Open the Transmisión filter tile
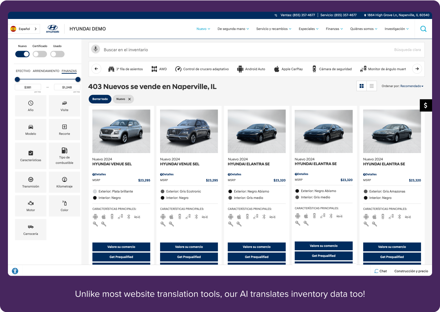Screen dimensions: 440x312 (x=31, y=182)
